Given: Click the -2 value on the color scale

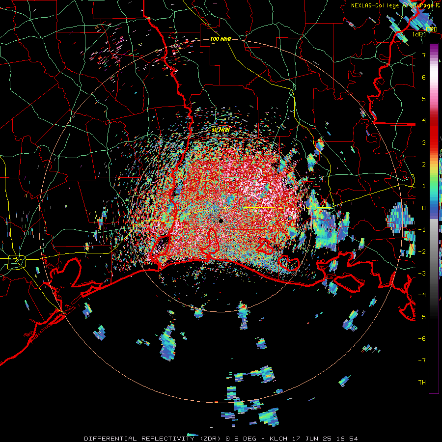Looking at the screenshot, I should click(422, 252).
